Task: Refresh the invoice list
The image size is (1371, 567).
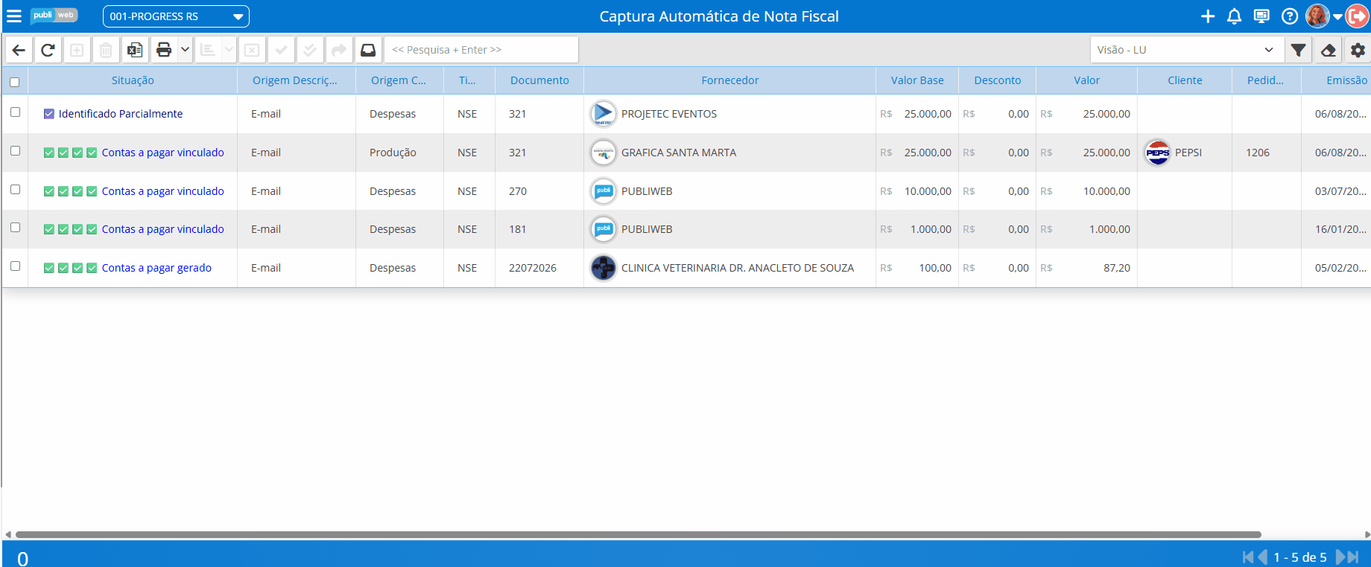Action: click(48, 50)
